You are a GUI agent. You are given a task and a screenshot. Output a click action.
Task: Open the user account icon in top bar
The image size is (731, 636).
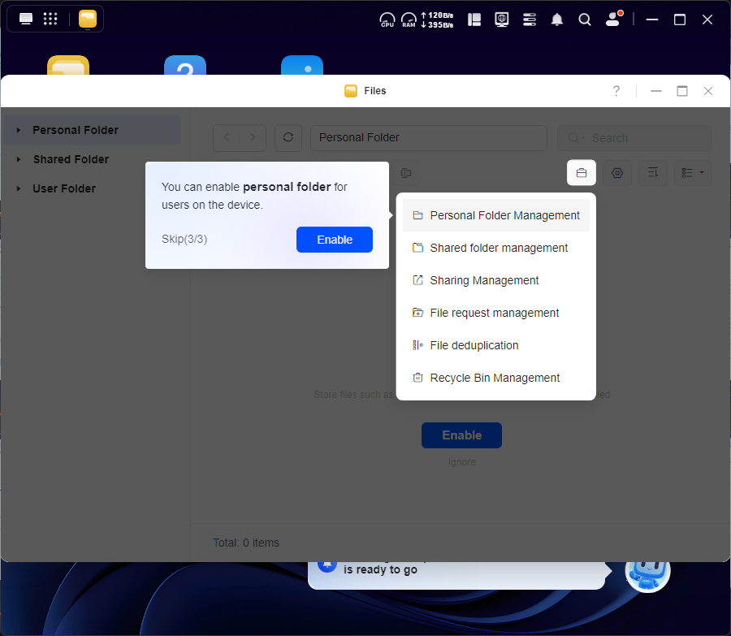pyautogui.click(x=613, y=19)
